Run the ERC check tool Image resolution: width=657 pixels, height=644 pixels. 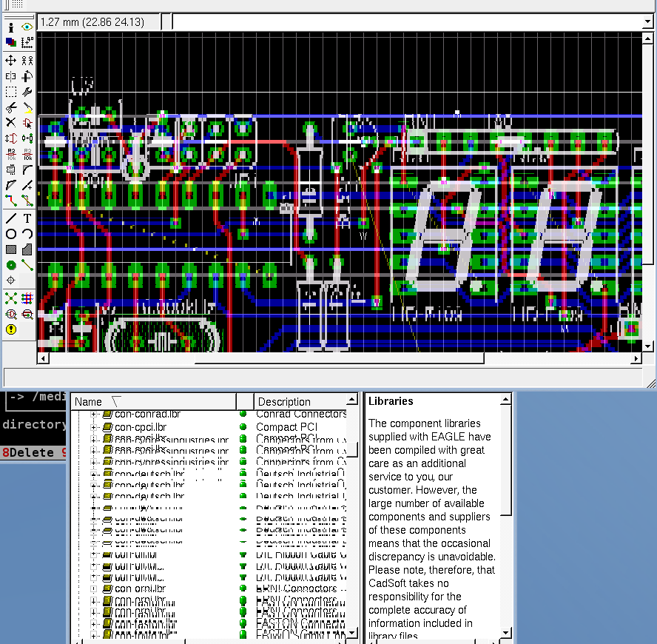click(11, 314)
